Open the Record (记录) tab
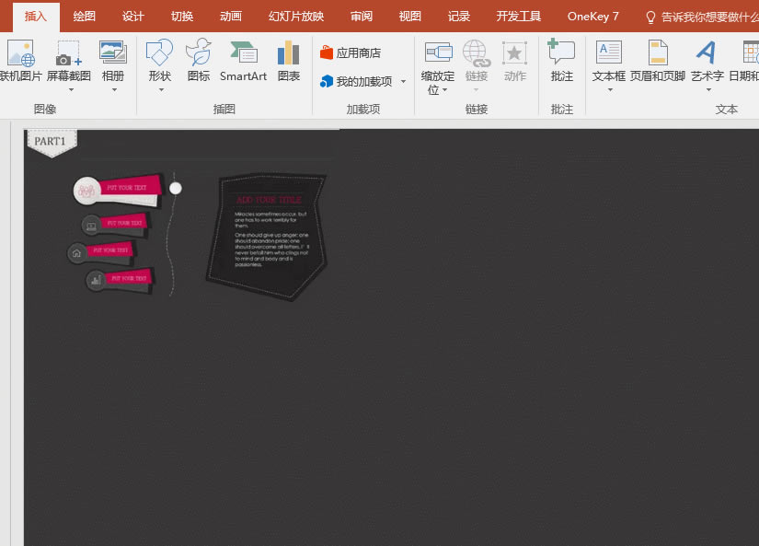 pyautogui.click(x=458, y=17)
